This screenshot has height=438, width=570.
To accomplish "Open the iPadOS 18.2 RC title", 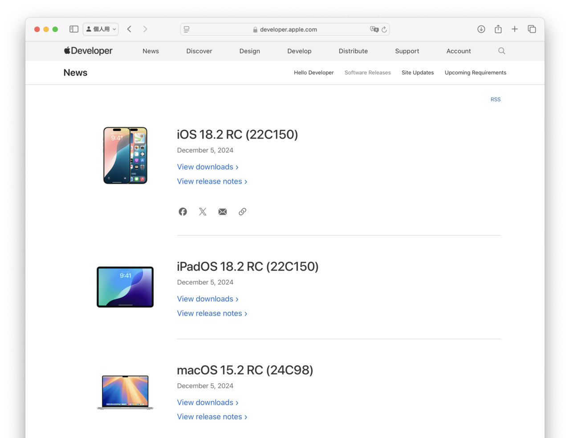I will (x=248, y=266).
